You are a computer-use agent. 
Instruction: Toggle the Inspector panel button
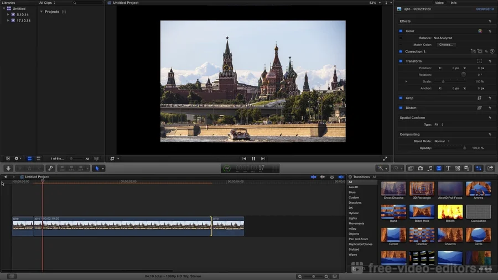click(479, 168)
